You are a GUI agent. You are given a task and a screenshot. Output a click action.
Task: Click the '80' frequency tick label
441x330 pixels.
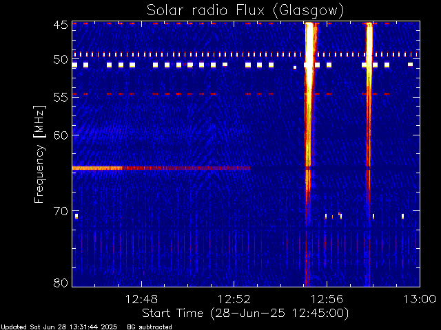coord(61,283)
